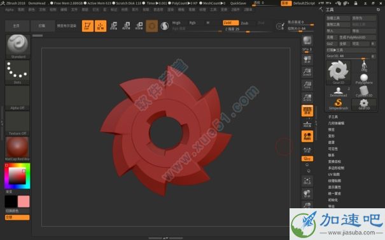Viewport: 385px width, 240px height.
Task: Open the Alpha Off slot
Action: point(17,98)
